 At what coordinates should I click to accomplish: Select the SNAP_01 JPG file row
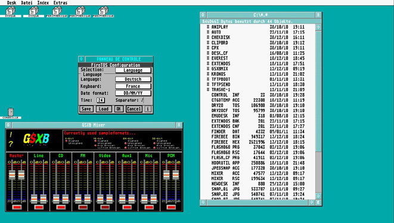258,189
